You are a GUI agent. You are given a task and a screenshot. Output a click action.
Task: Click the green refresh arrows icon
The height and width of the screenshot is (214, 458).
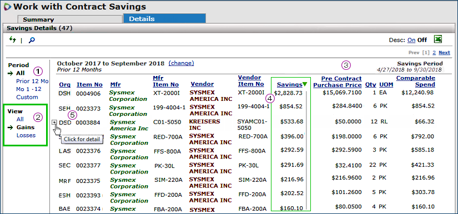12,39
